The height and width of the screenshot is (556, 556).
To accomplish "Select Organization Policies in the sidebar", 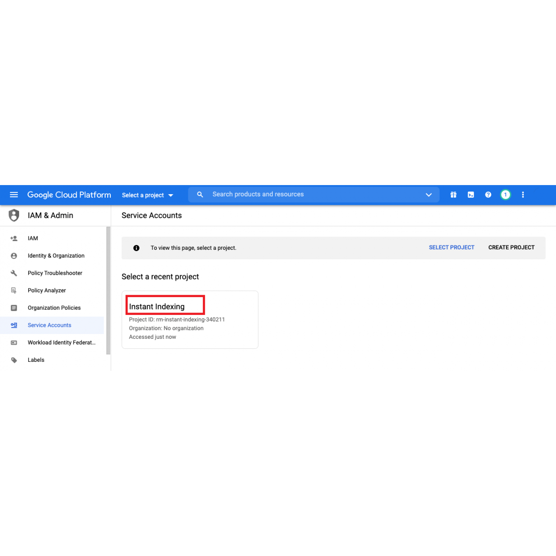I will [x=54, y=308].
